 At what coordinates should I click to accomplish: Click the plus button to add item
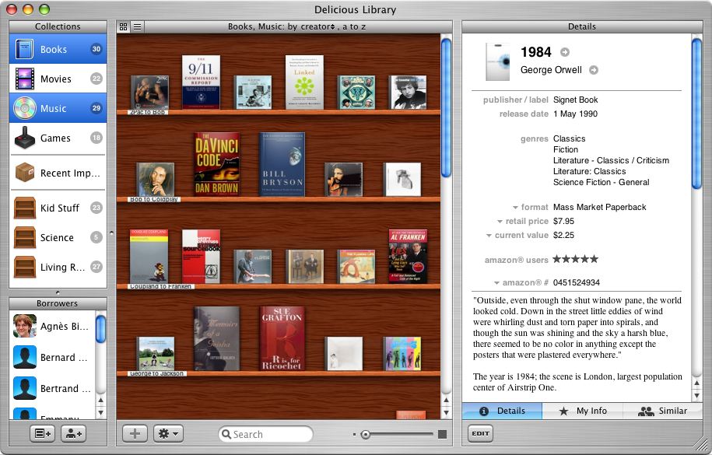tap(135, 434)
